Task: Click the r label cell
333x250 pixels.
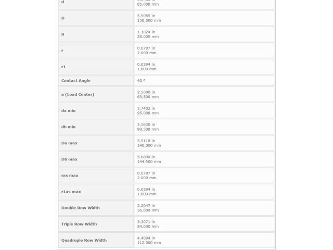Action: click(x=96, y=51)
